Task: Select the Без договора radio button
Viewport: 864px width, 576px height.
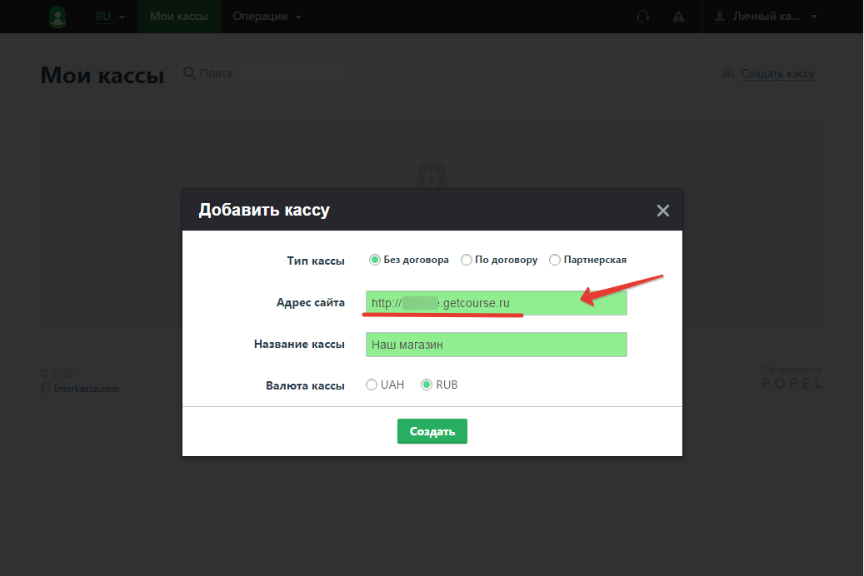Action: [375, 260]
